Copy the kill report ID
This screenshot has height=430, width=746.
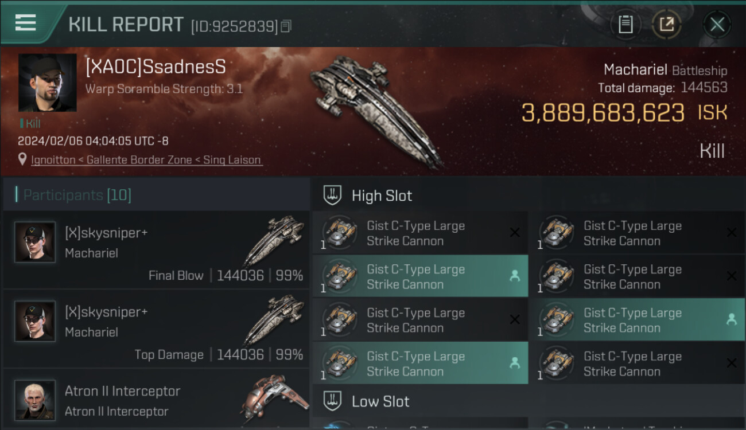(286, 26)
